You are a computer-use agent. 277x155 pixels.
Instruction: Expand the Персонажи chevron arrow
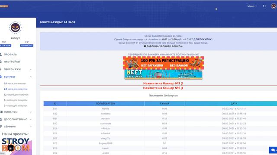tap(31, 69)
